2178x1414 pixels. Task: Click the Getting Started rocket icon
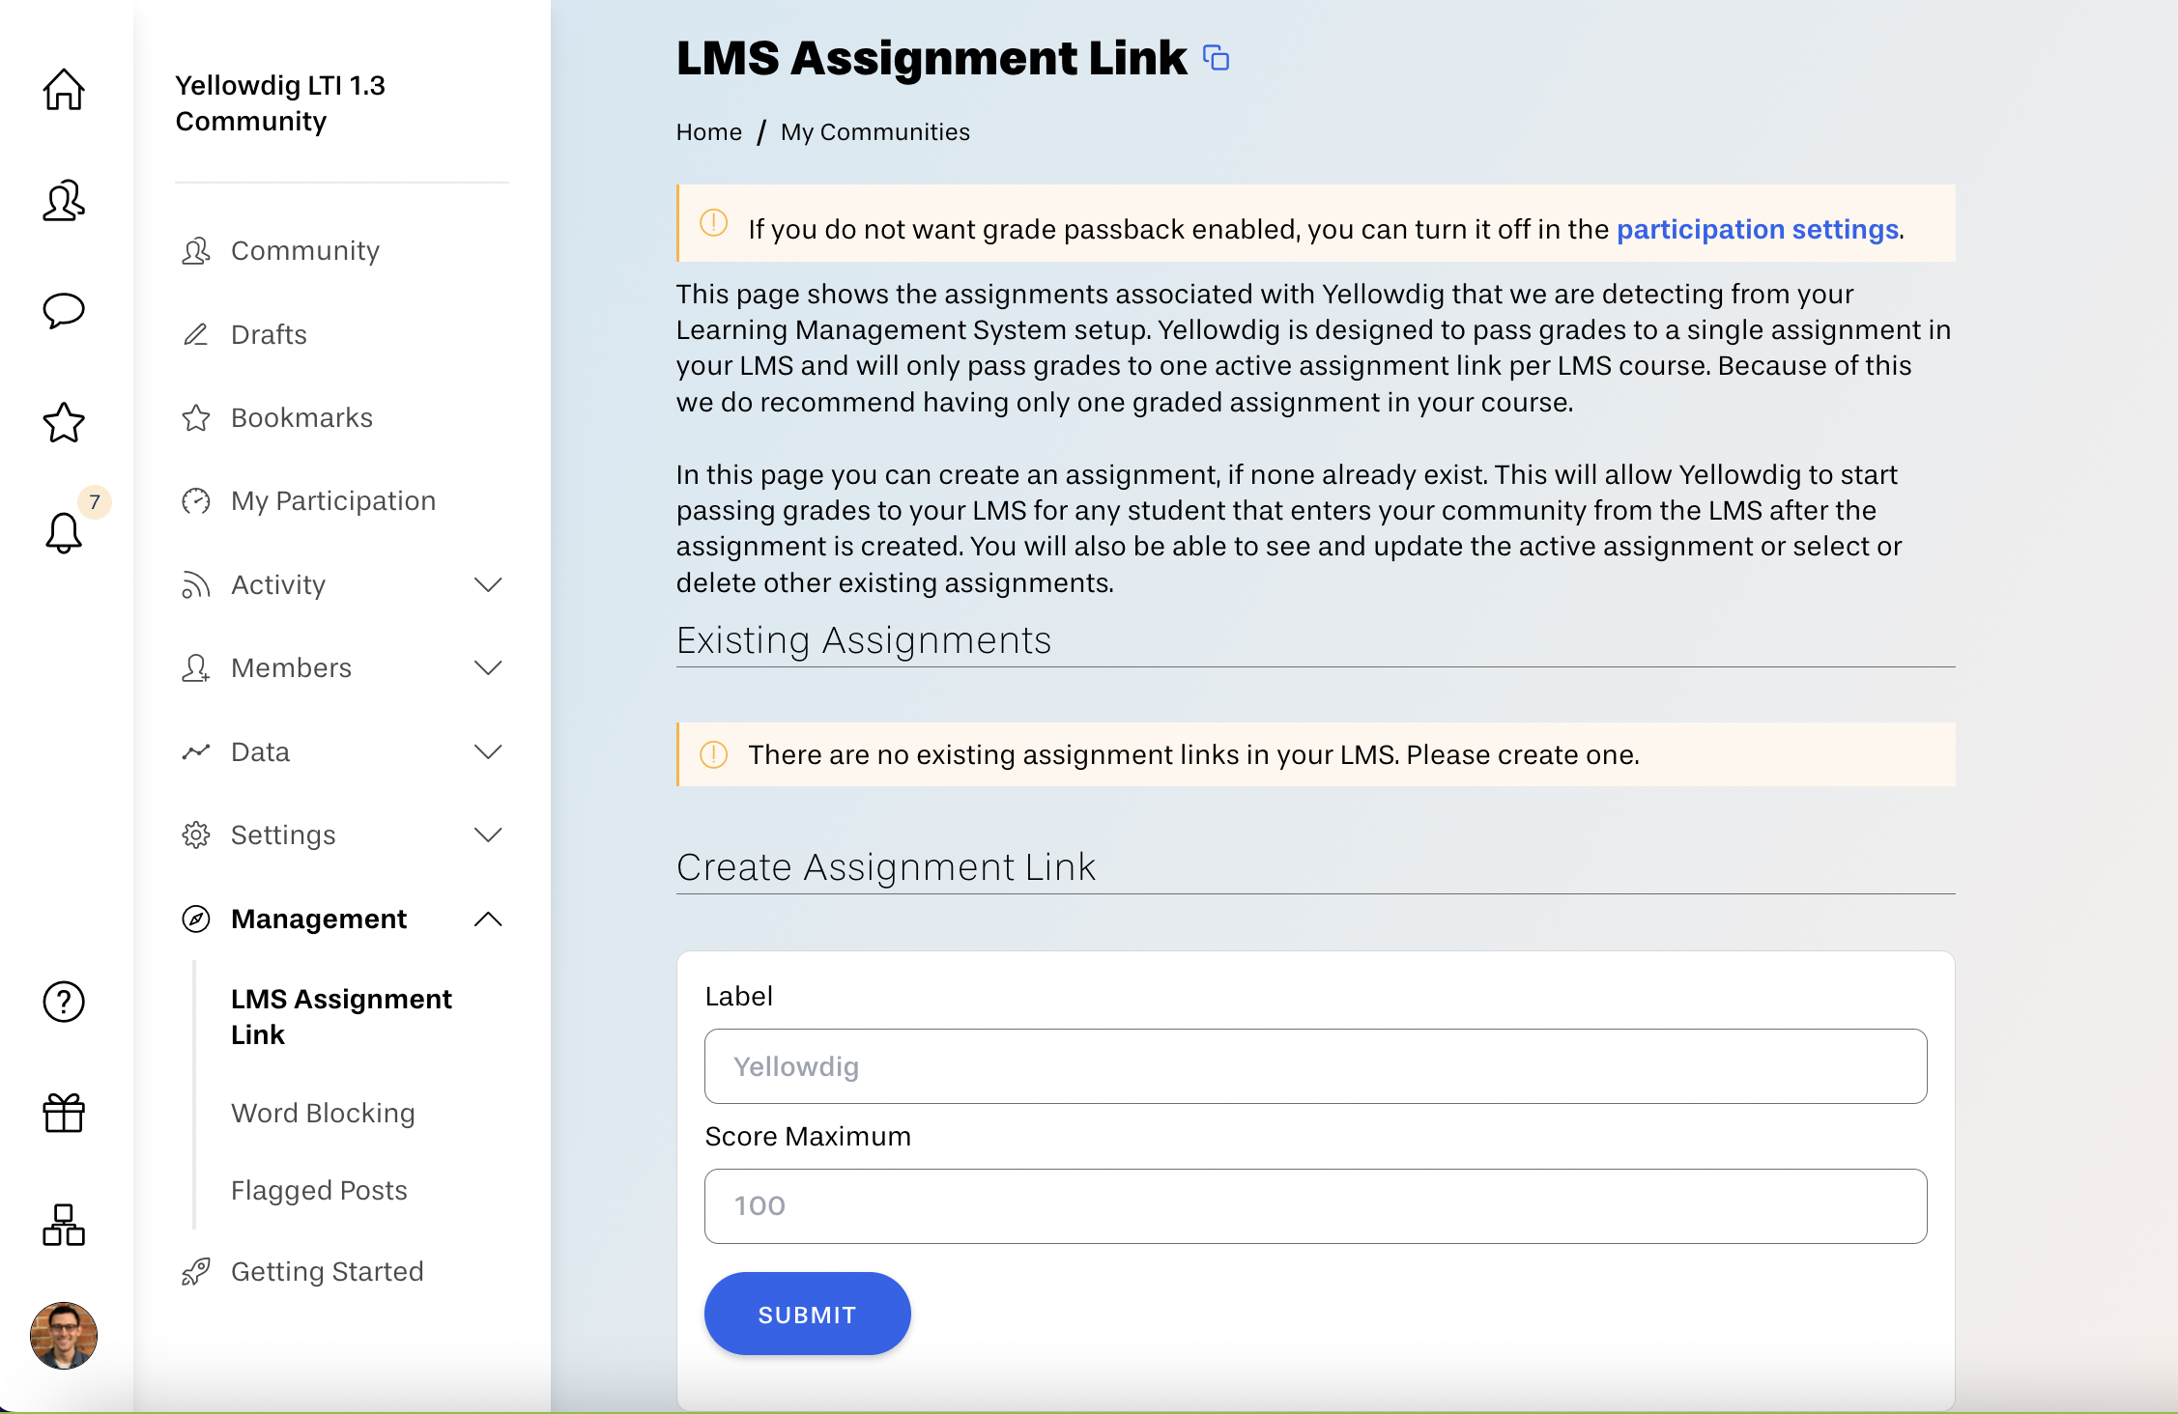click(x=196, y=1271)
